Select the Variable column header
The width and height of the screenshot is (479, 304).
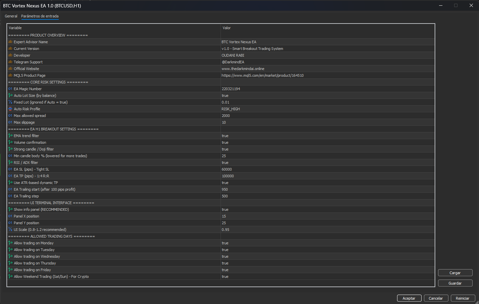[x=15, y=28]
